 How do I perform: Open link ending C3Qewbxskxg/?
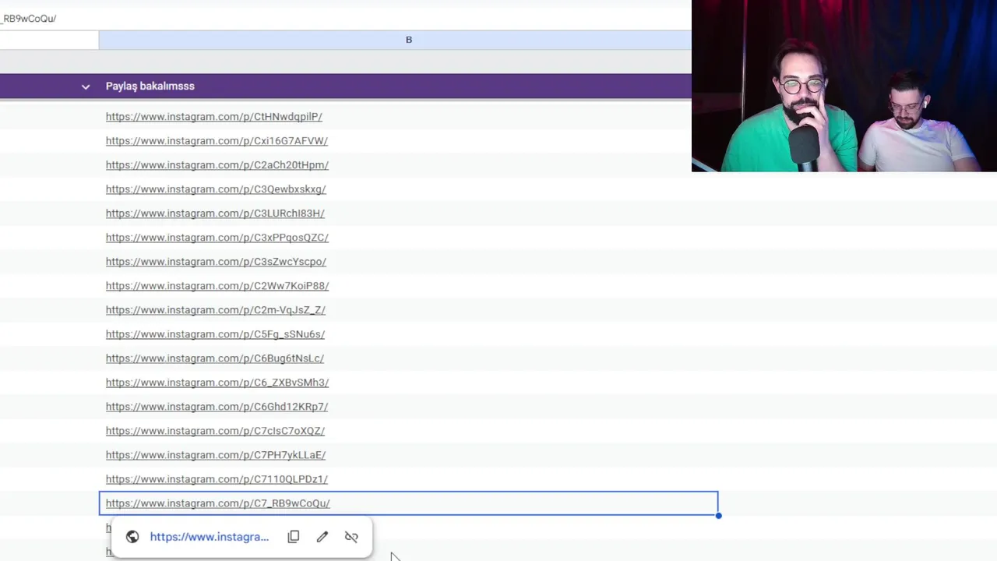click(216, 189)
